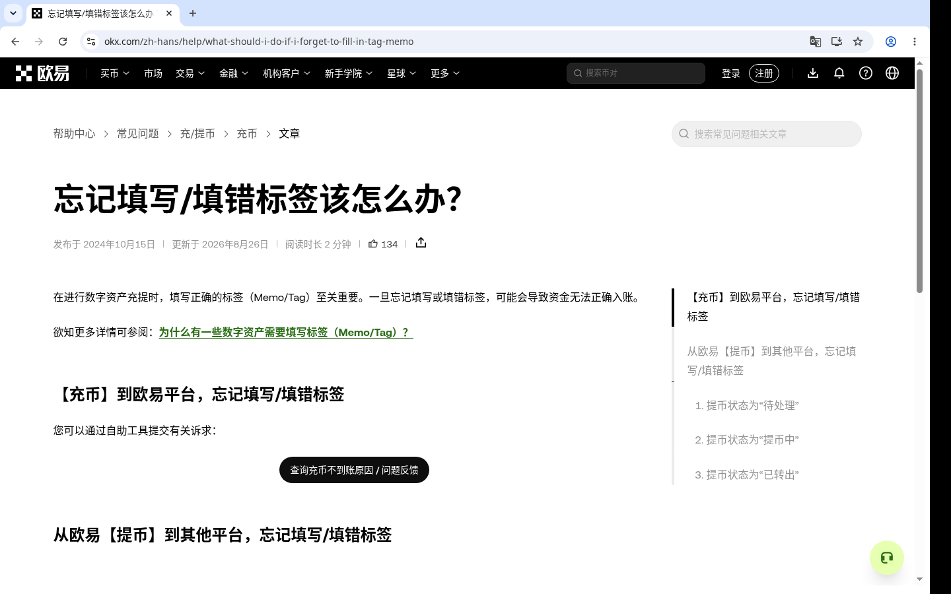Open the download app icon in header
The image size is (951, 594).
[x=813, y=73]
